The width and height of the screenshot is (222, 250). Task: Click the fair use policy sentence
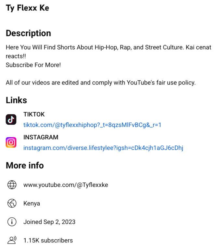[x=100, y=82]
